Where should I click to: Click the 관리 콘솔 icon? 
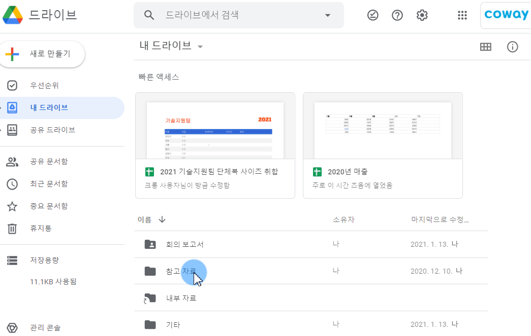12,328
